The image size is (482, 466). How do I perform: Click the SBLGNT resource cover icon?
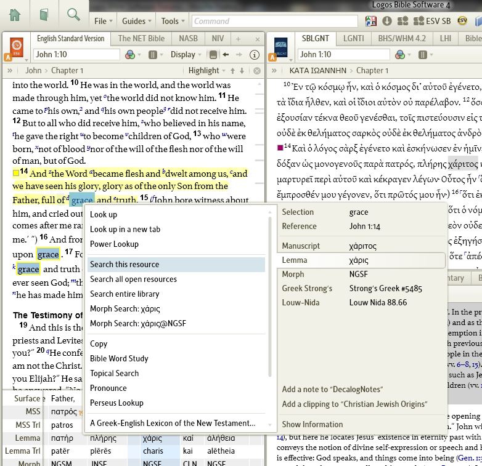coord(281,46)
